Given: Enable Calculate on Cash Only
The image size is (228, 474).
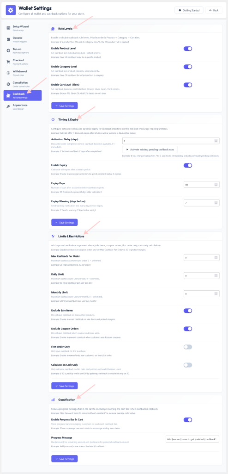Looking at the screenshot, I should point(188,365).
